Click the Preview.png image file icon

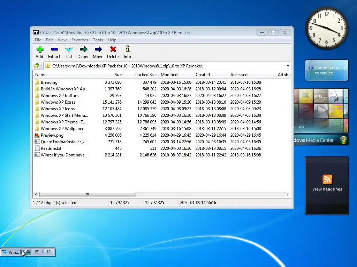click(37, 135)
